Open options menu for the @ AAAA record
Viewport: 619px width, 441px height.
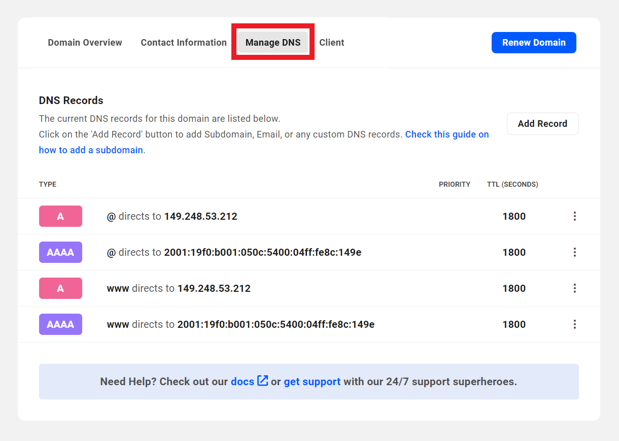(x=574, y=252)
